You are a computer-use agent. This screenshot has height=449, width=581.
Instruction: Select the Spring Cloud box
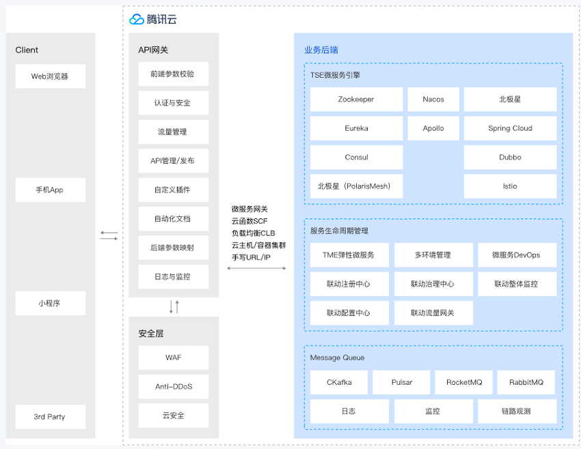[x=510, y=128]
